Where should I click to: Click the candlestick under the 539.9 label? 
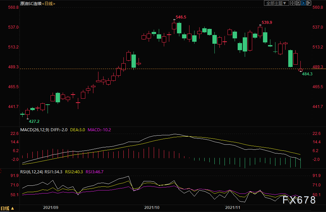pyautogui.click(x=260, y=32)
